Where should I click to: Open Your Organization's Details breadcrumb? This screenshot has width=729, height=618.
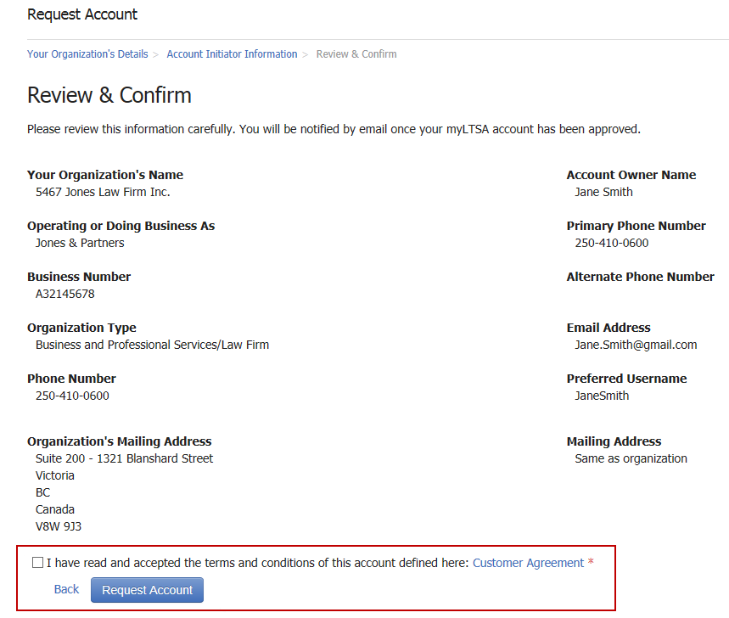coord(87,54)
